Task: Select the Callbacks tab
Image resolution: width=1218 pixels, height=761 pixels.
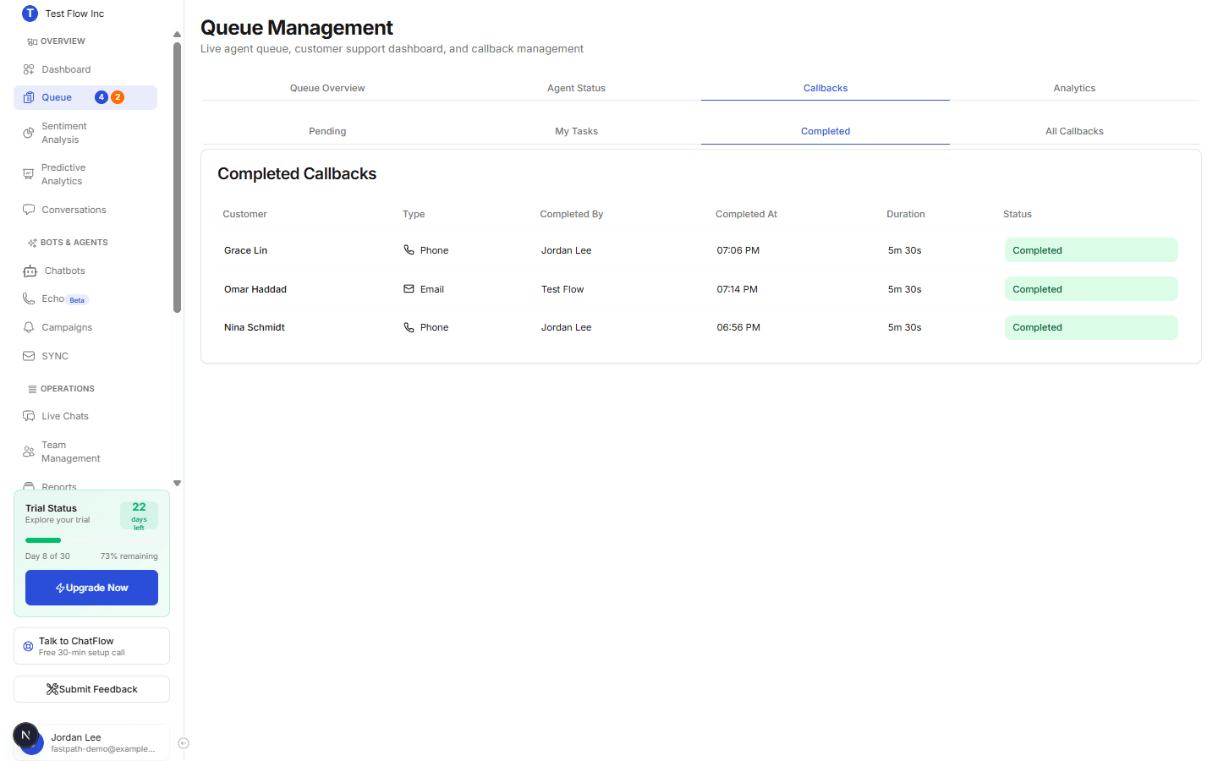Action: pyautogui.click(x=826, y=88)
